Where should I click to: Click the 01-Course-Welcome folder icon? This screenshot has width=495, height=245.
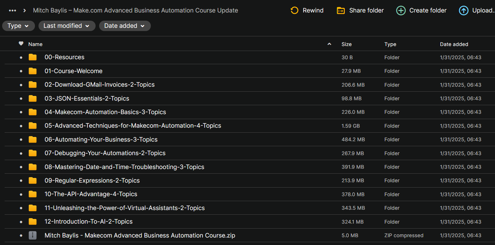tap(33, 71)
